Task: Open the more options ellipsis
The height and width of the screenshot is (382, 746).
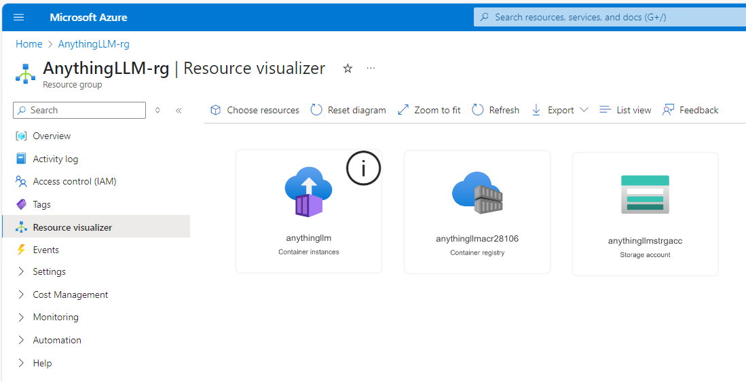Action: click(371, 68)
